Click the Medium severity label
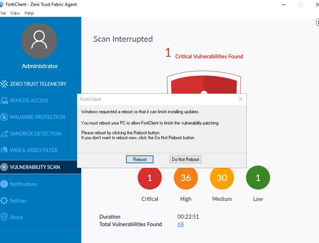The image size is (319, 243). (222, 199)
